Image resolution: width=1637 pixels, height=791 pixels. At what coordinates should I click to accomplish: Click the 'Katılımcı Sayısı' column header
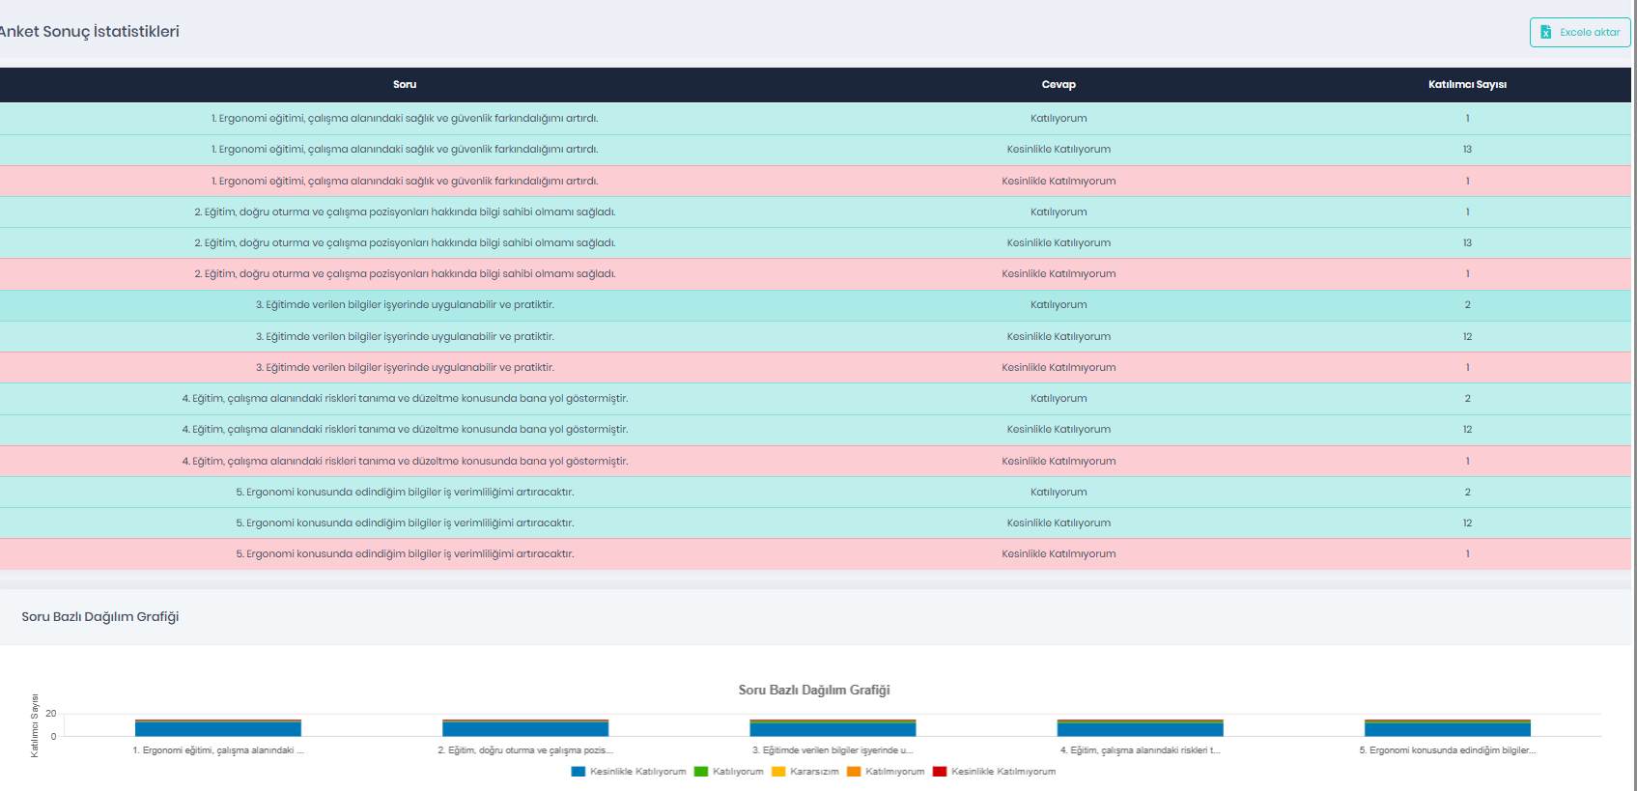point(1467,85)
